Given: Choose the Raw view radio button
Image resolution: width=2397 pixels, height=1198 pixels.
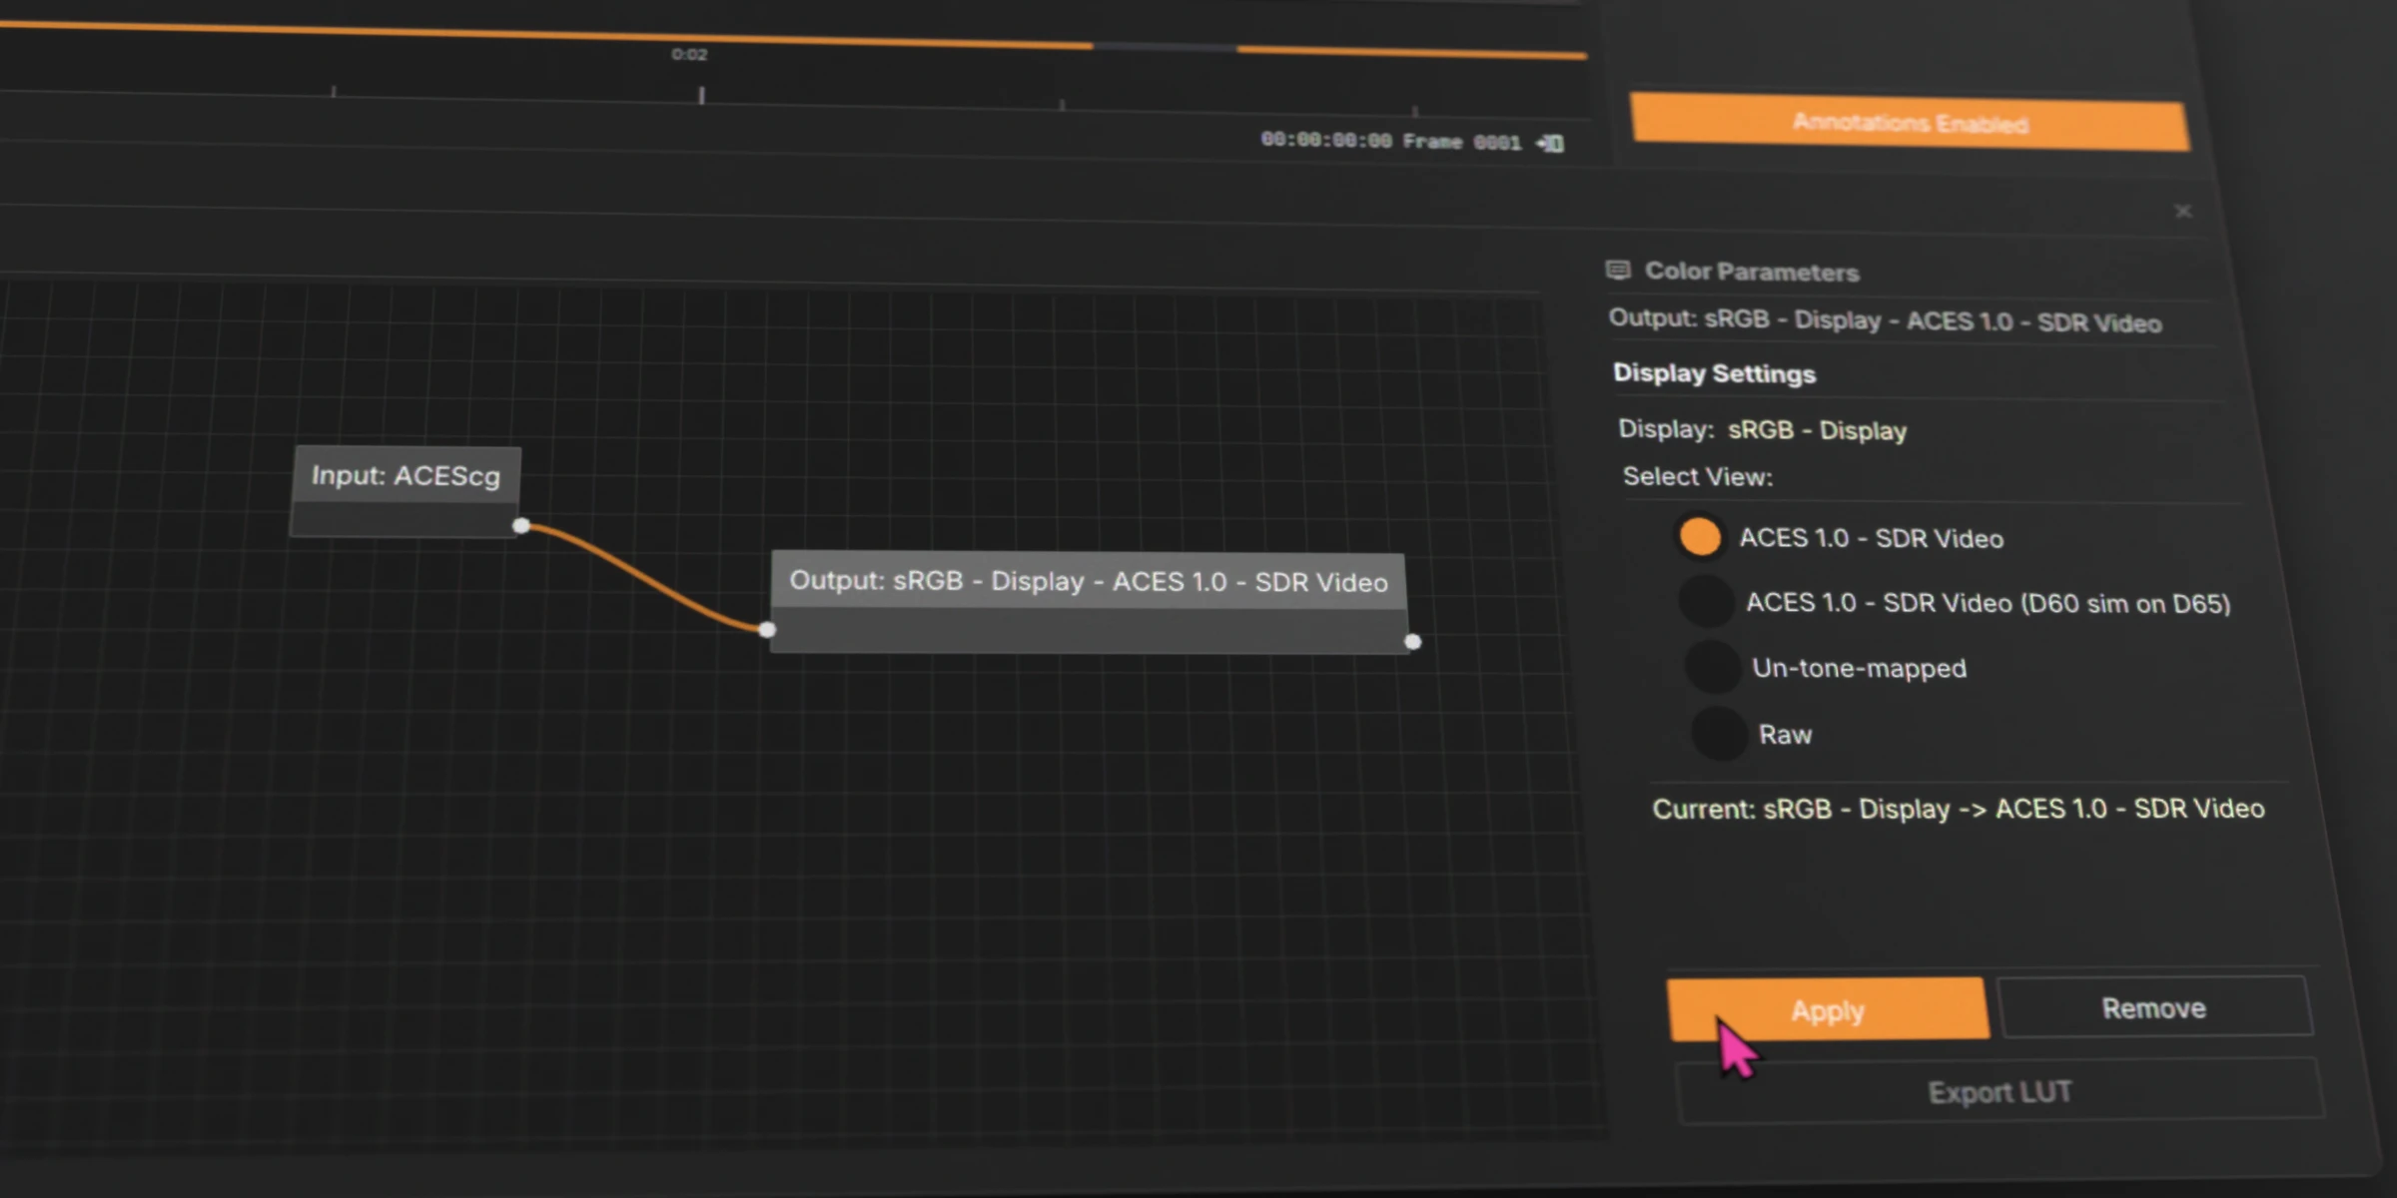Looking at the screenshot, I should tap(1719, 734).
